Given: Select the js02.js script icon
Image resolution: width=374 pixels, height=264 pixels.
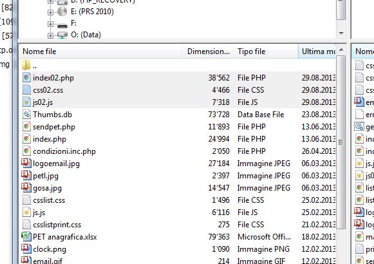Looking at the screenshot, I should (26, 102).
